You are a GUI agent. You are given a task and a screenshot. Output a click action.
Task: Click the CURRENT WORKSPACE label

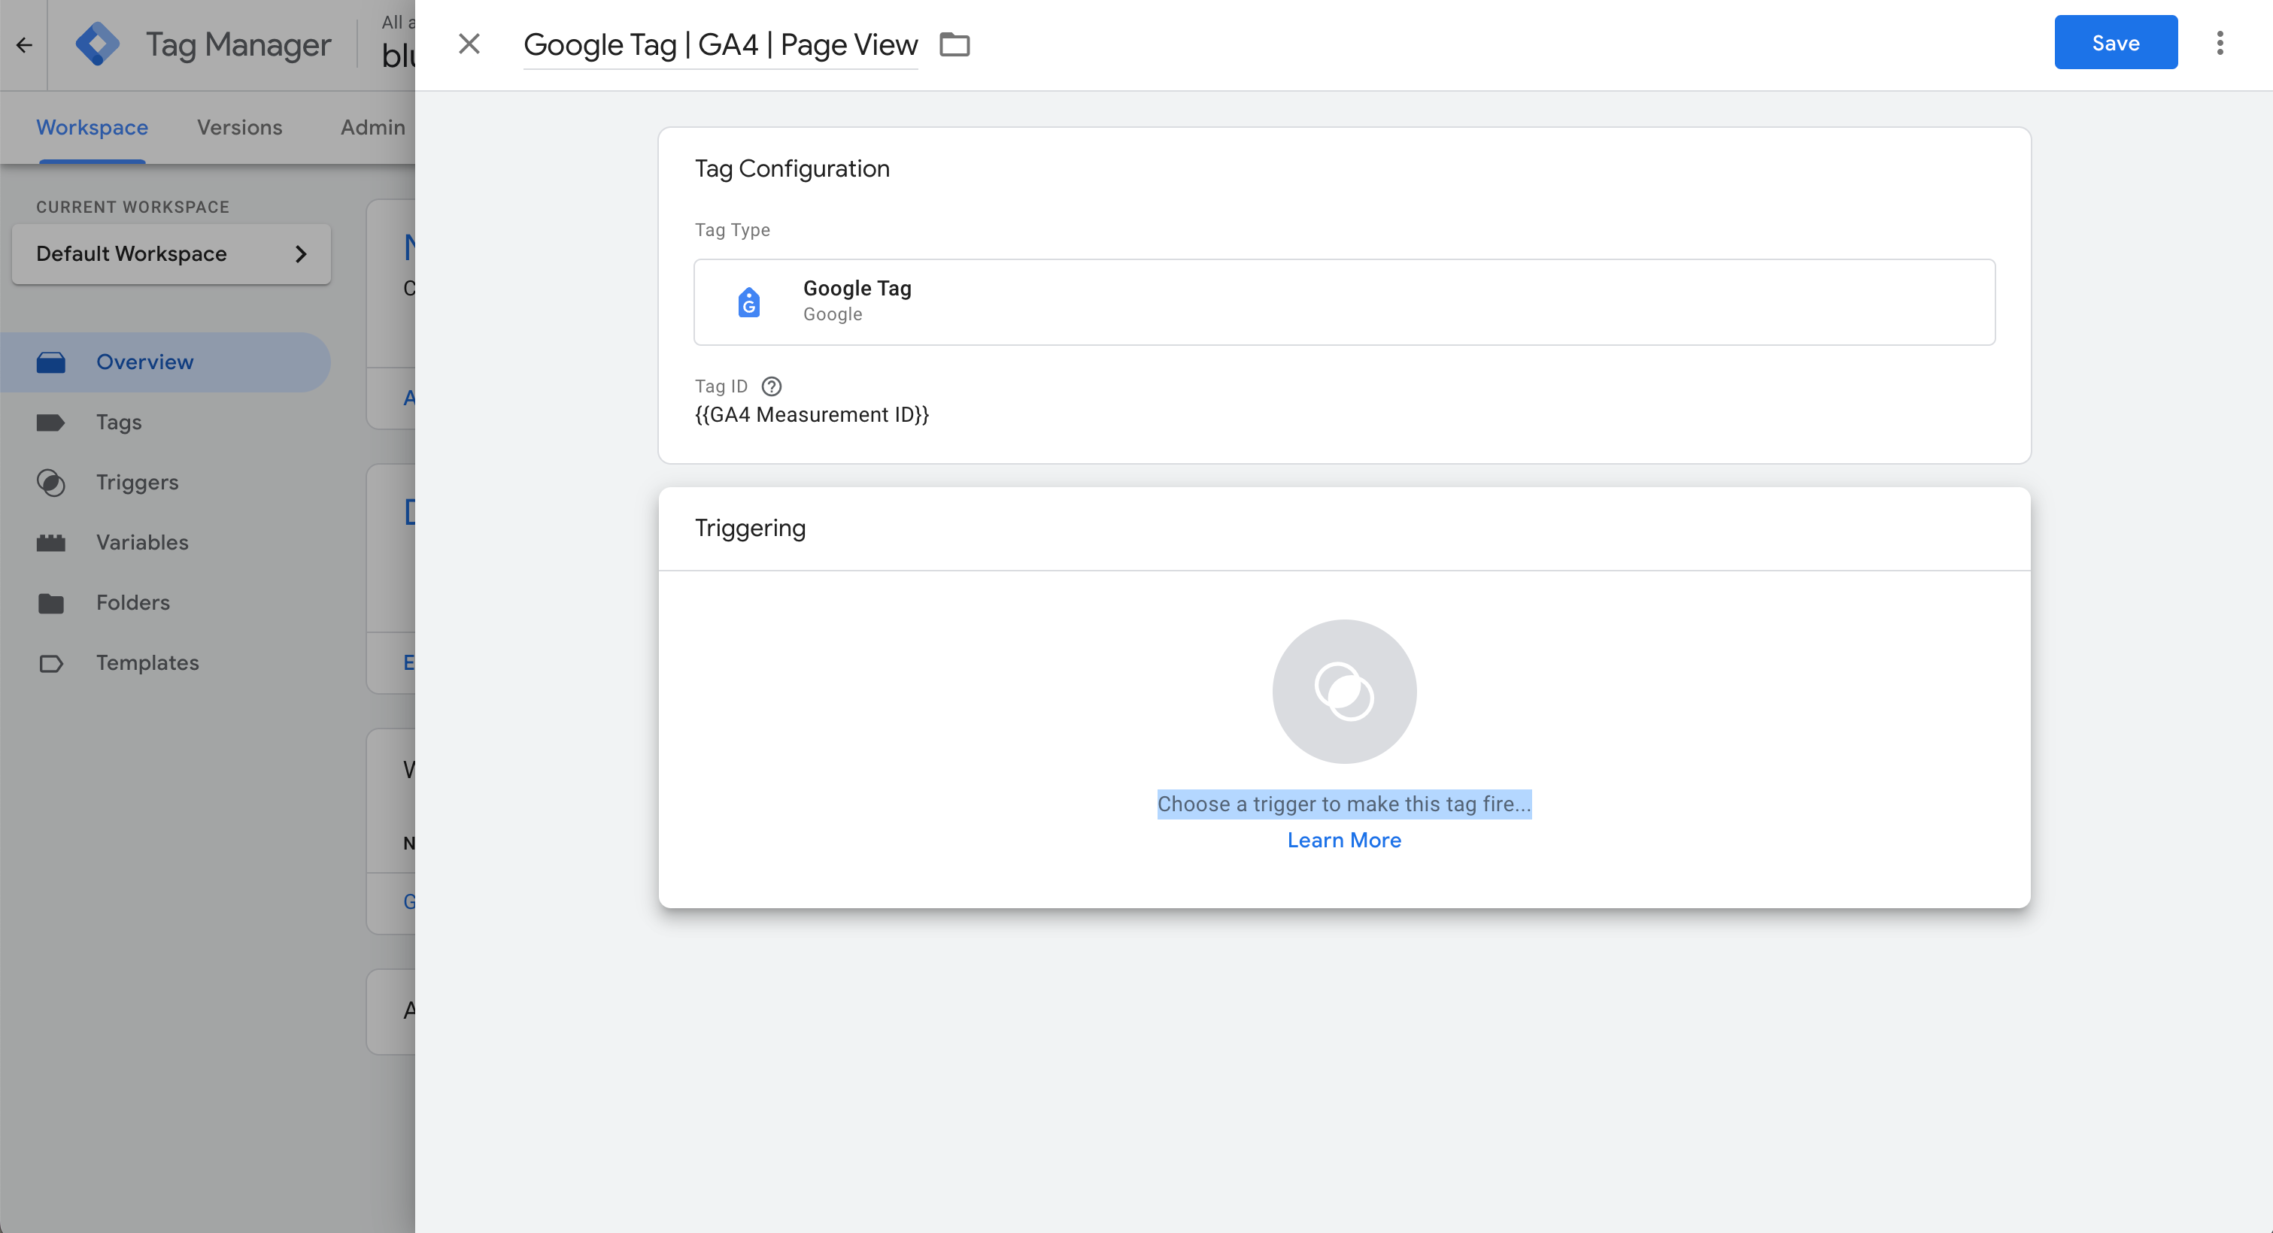click(x=132, y=208)
